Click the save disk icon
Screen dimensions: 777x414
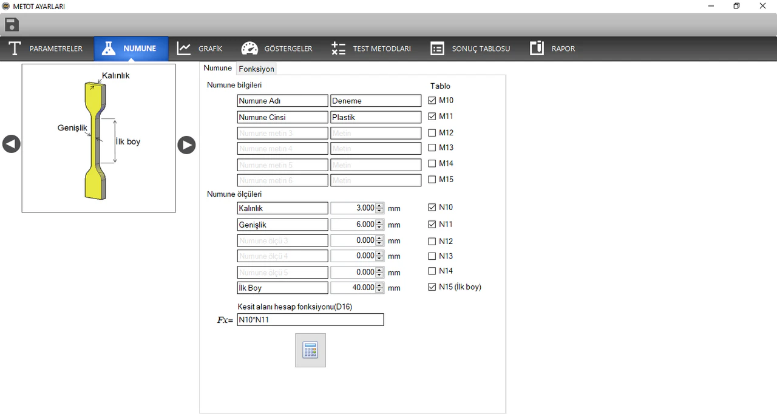click(12, 25)
